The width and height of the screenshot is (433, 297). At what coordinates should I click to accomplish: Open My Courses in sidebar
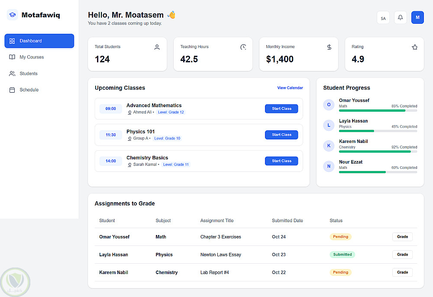[x=32, y=57]
